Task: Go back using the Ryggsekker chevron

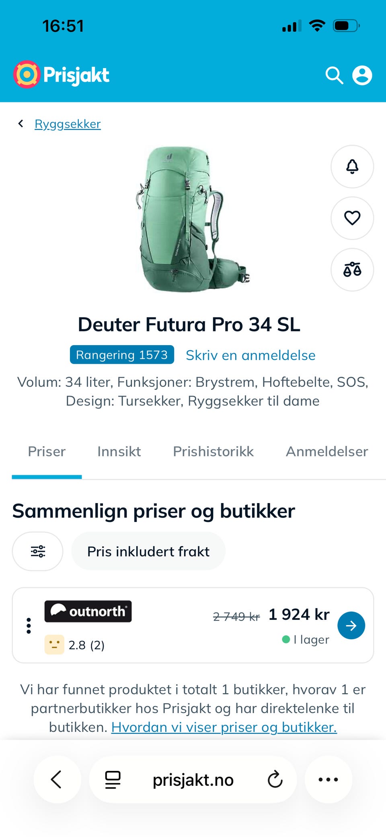Action: coord(21,124)
